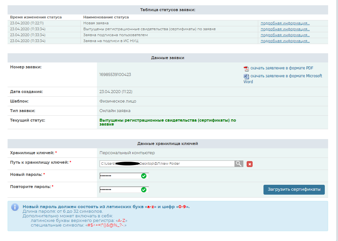Viewport: 338px width, 241px height.
Task: Click the Наименование статуса column header
Action: 106,17
